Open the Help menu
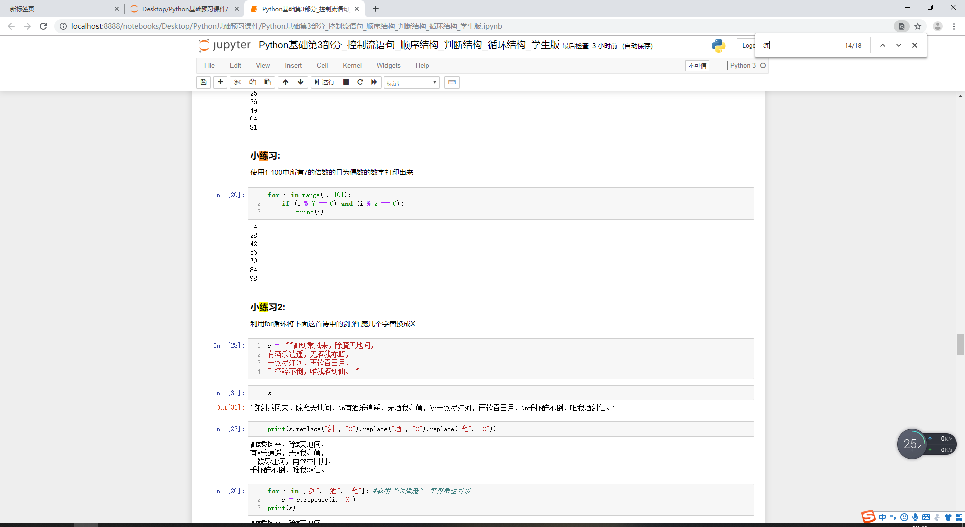This screenshot has height=527, width=965. 422,66
